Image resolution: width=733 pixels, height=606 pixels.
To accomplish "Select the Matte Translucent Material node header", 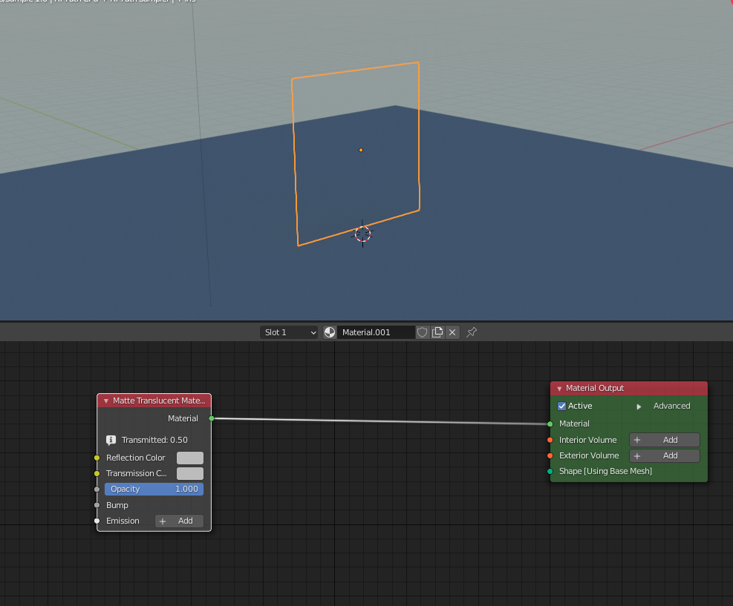I will point(154,401).
